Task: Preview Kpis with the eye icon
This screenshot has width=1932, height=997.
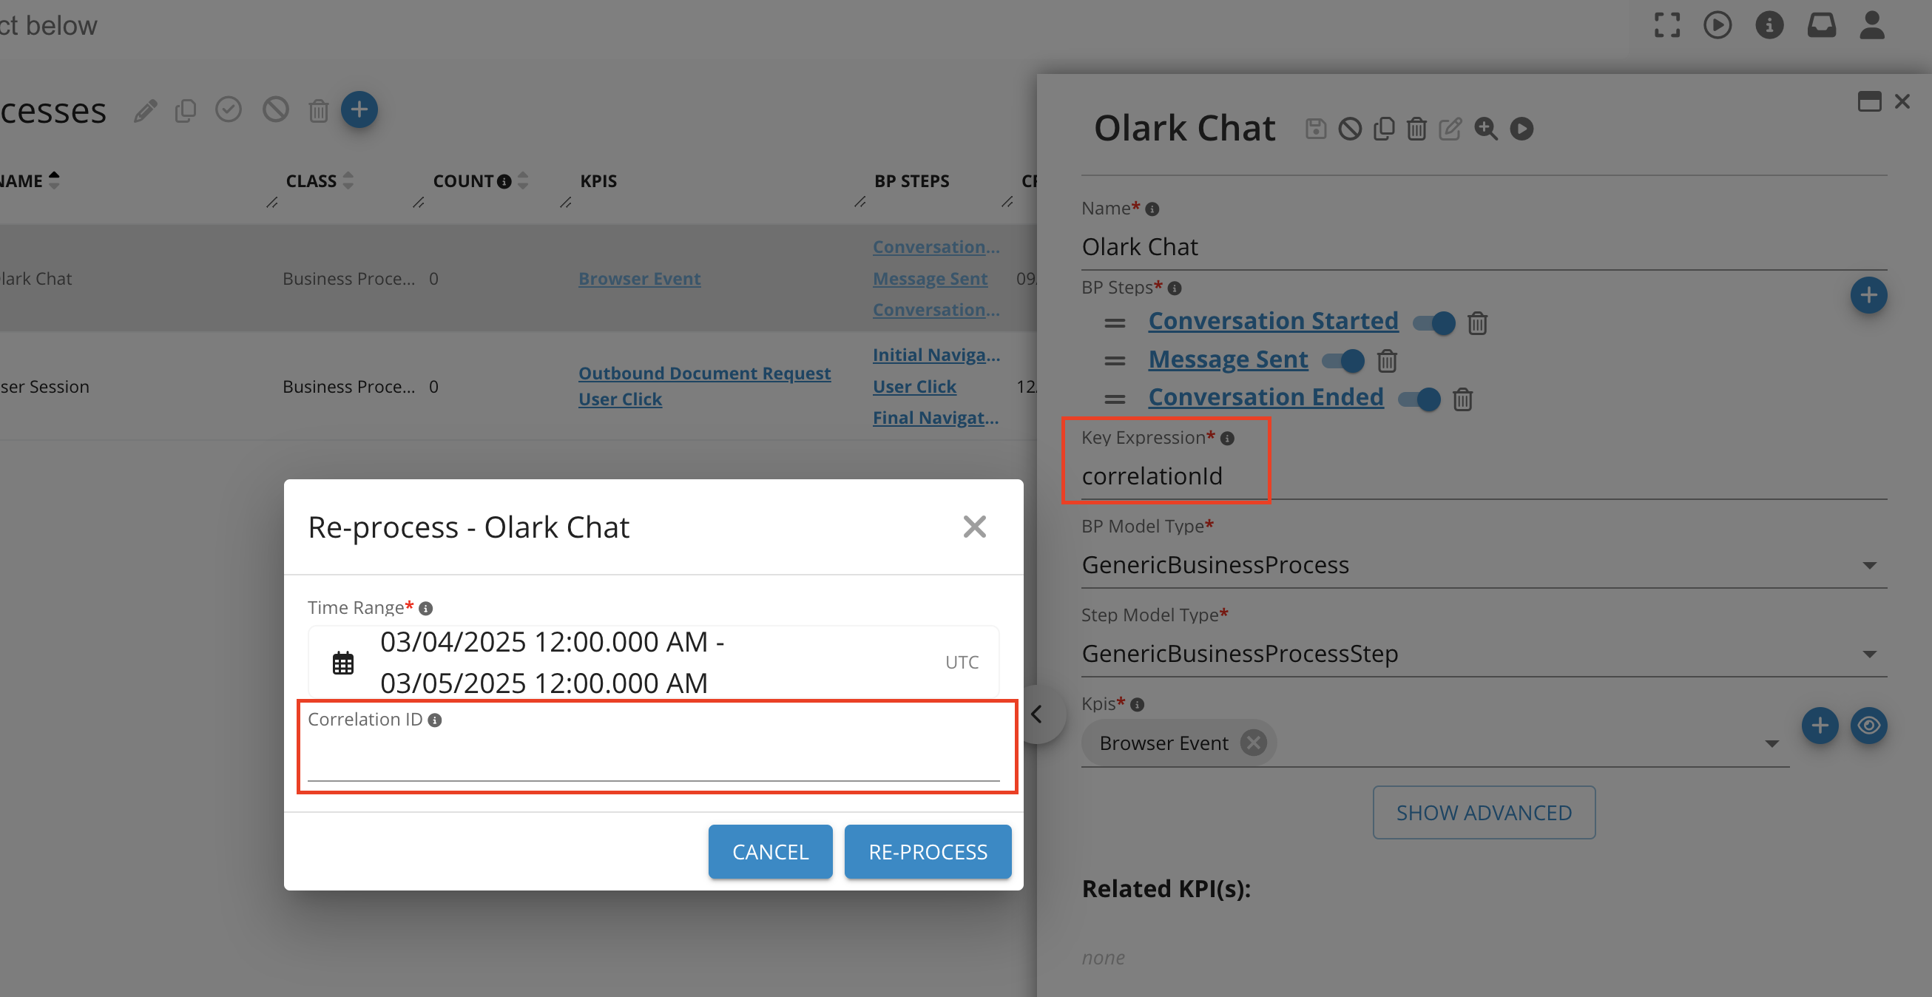Action: click(x=1868, y=726)
